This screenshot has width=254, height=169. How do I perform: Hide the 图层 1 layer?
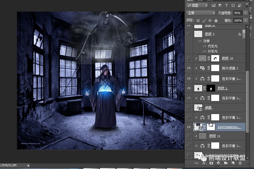[x=189, y=88]
